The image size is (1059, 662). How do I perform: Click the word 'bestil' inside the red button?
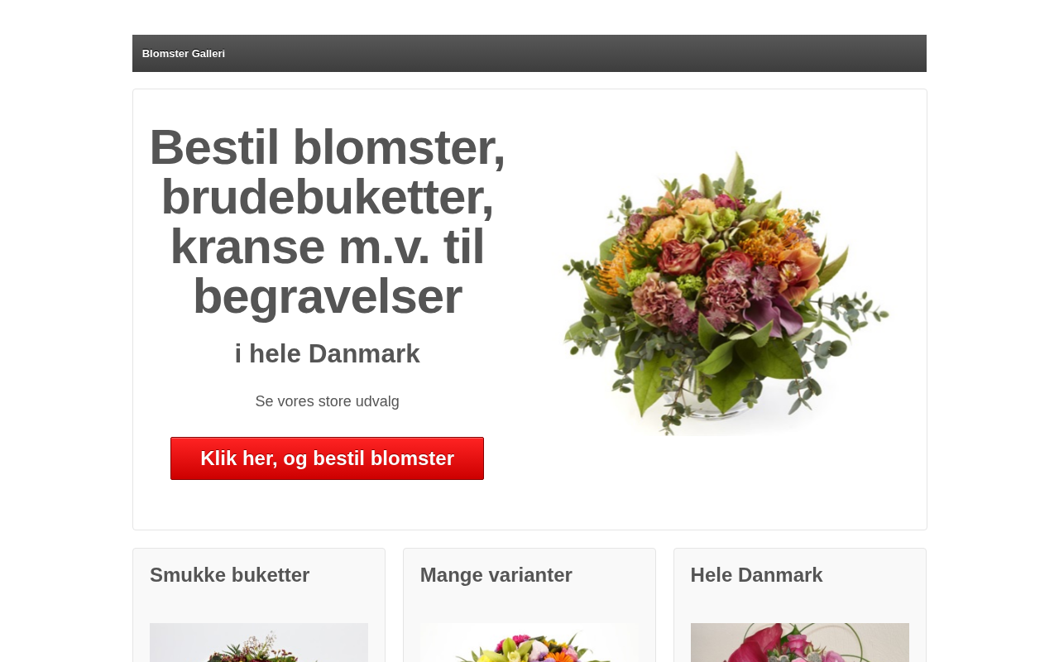(342, 458)
